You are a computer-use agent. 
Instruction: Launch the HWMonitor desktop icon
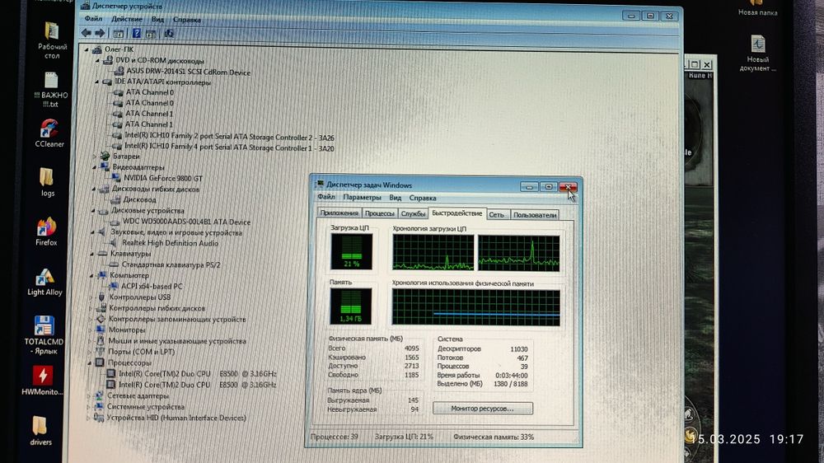point(42,381)
